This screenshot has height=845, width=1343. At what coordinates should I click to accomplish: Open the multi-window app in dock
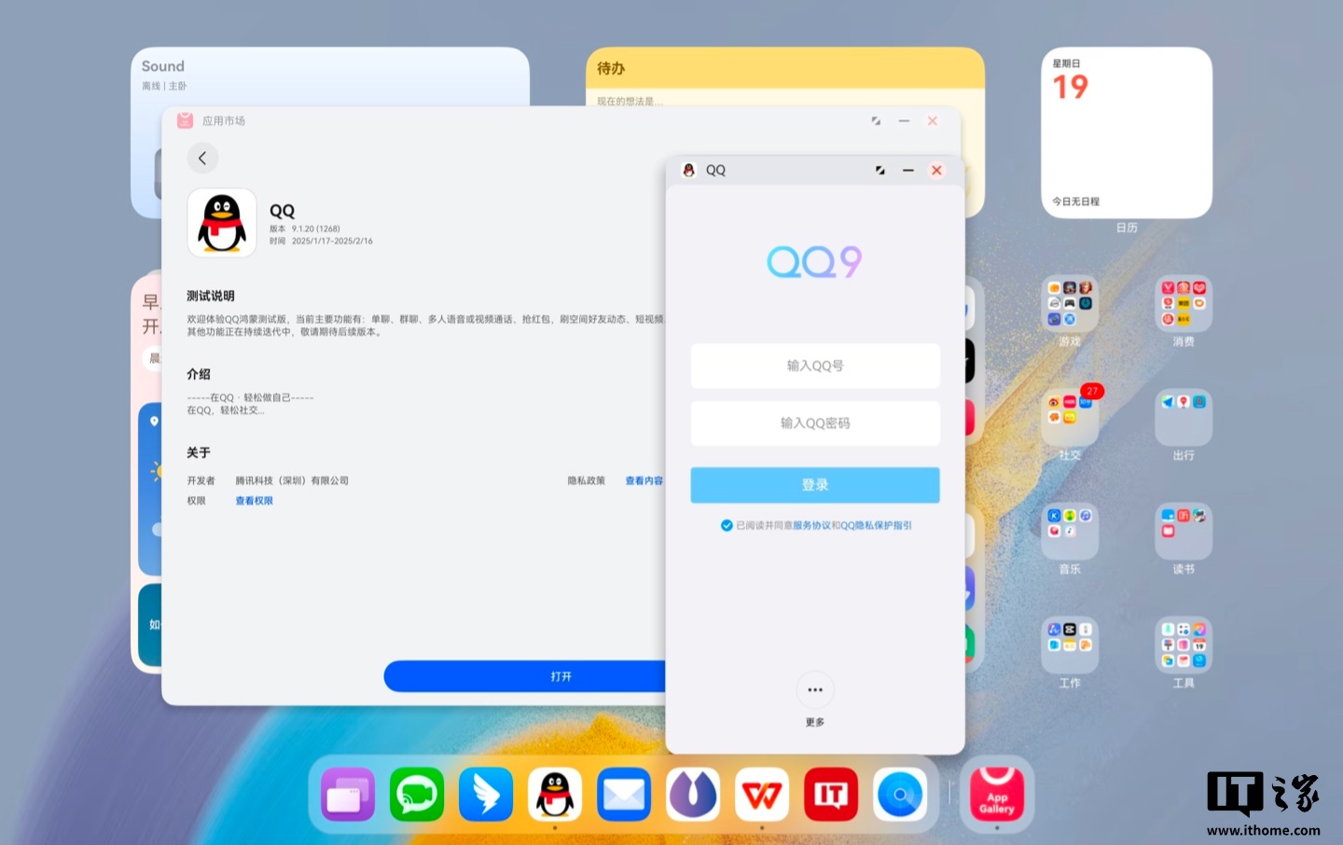pos(348,795)
